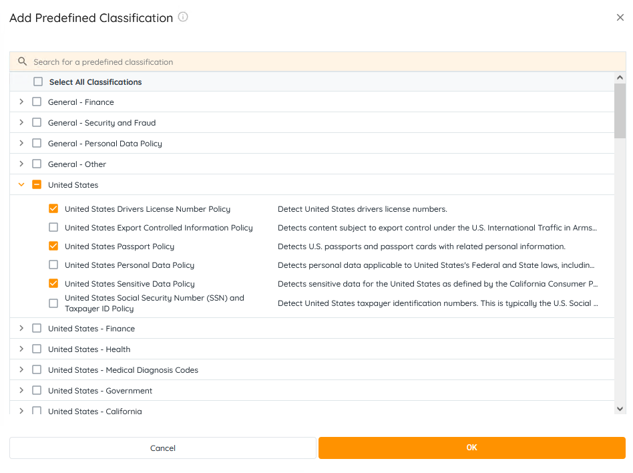Image resolution: width=633 pixels, height=473 pixels.
Task: Enable United States Export Controlled Information Policy
Action: pos(53,228)
